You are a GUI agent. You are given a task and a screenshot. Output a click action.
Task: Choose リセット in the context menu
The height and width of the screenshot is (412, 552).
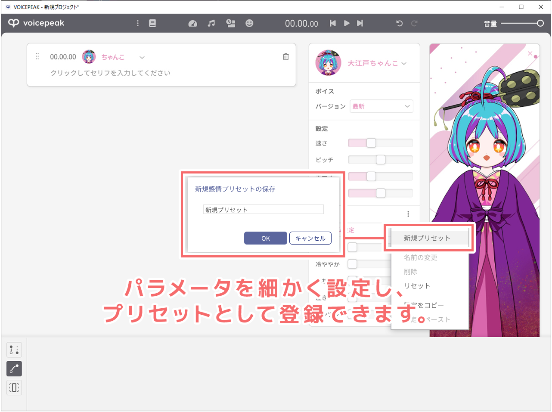click(417, 286)
